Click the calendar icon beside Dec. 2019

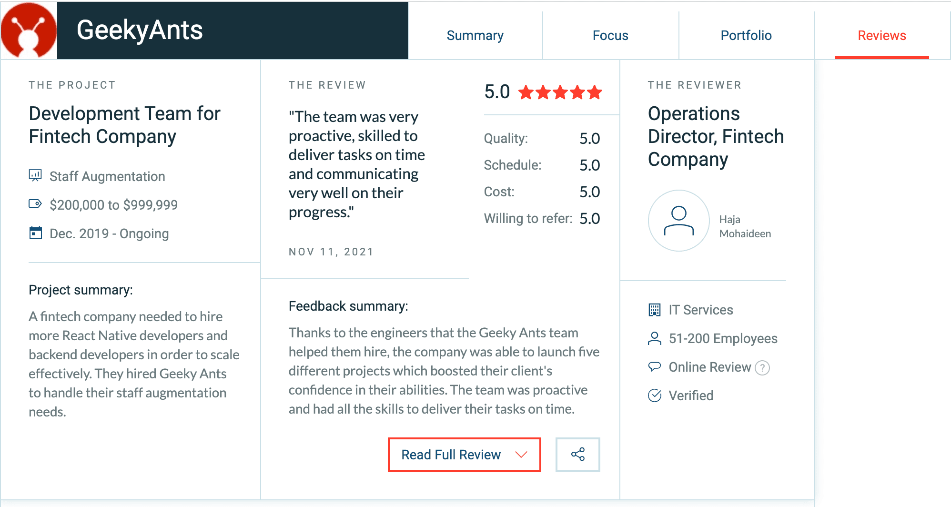(x=35, y=233)
